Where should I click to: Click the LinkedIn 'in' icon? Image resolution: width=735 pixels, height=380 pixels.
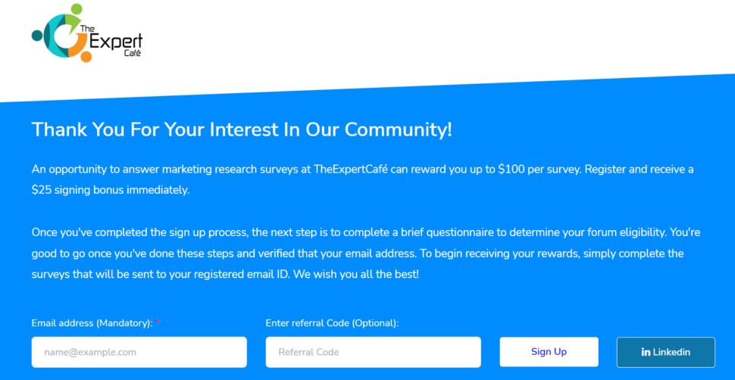[x=646, y=352]
